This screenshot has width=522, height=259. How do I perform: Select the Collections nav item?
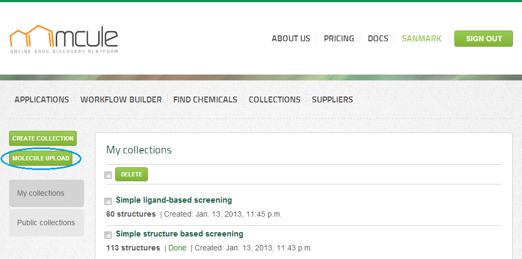(x=274, y=100)
